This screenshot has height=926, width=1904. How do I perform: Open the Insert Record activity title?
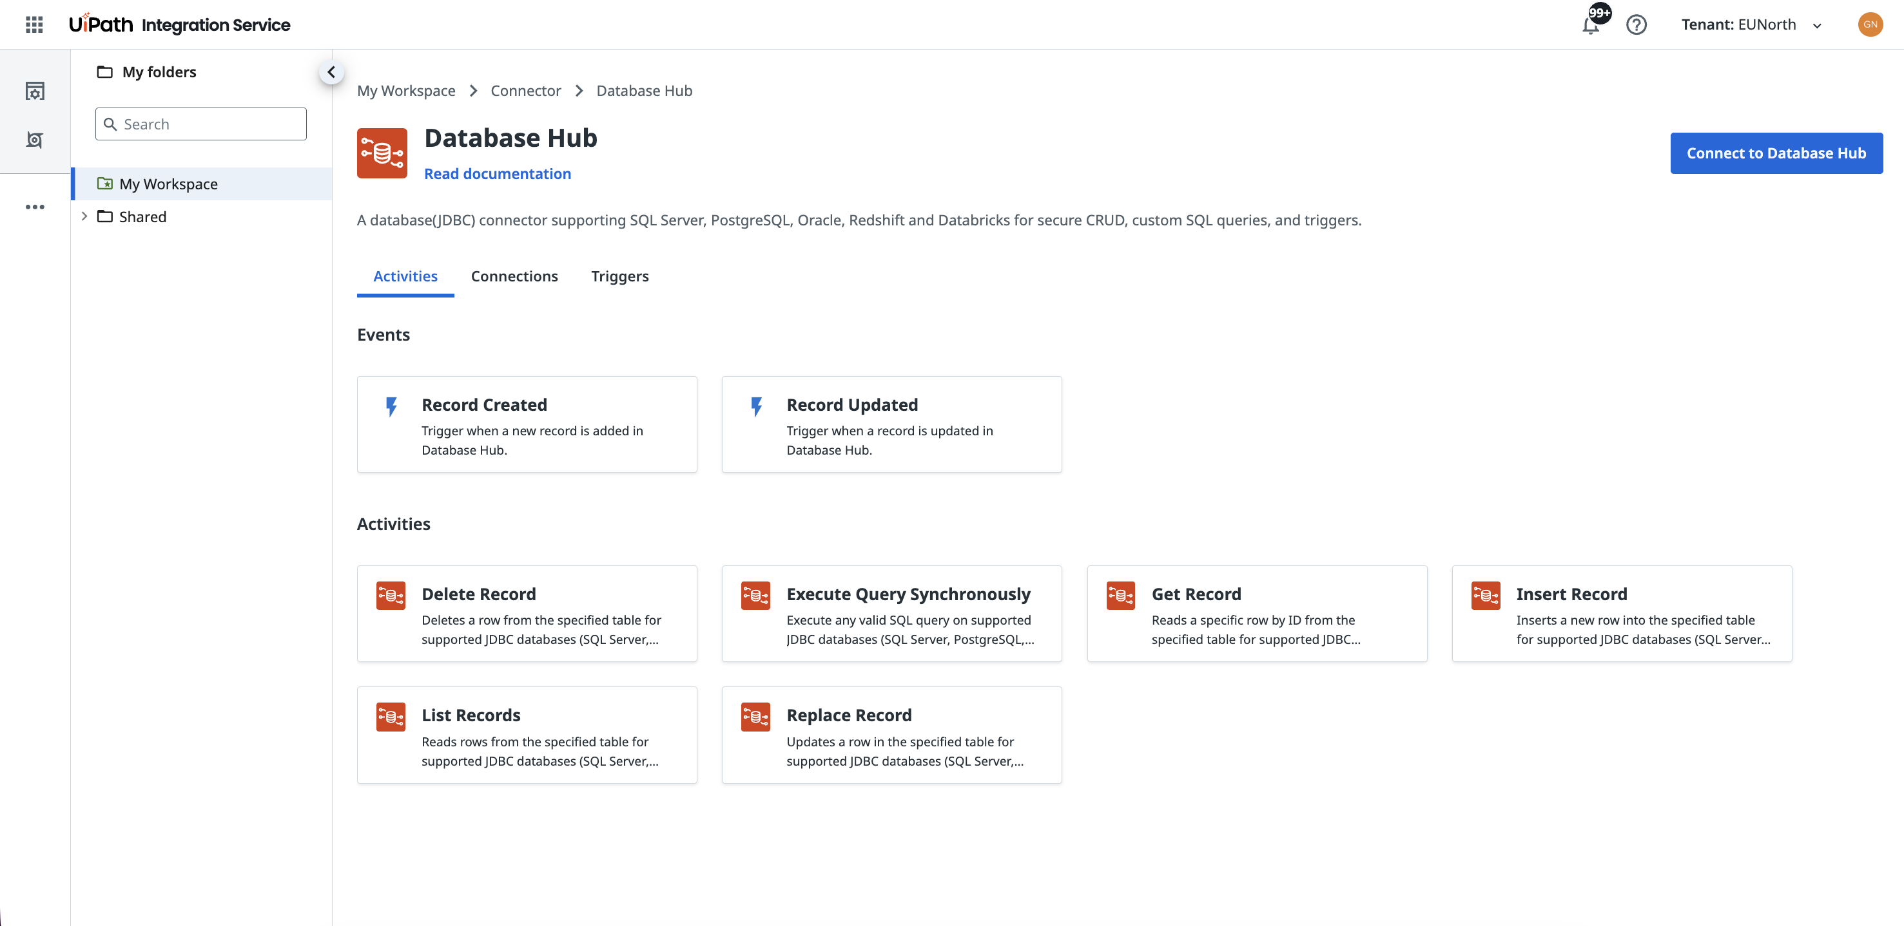pos(1571,594)
